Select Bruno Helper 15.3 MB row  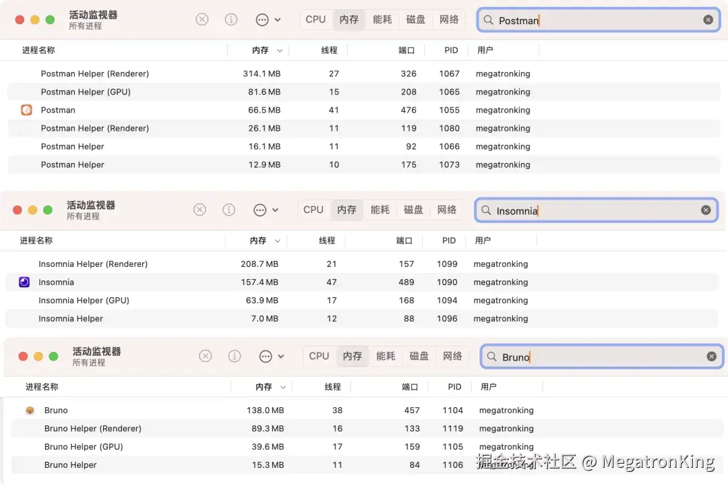(368, 464)
